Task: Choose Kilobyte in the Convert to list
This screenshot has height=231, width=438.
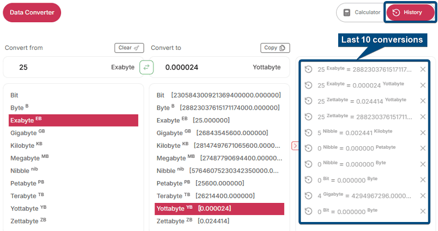Action: (169, 145)
